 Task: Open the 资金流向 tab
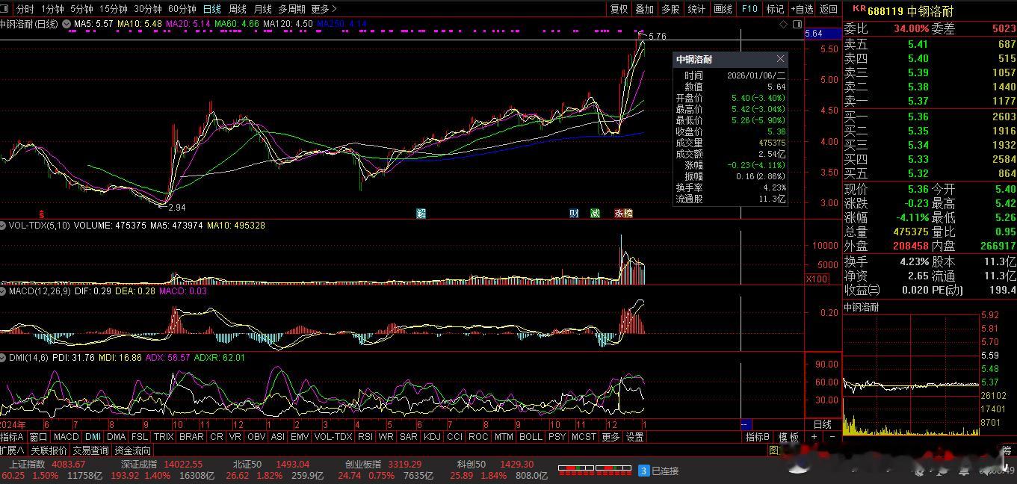point(132,450)
